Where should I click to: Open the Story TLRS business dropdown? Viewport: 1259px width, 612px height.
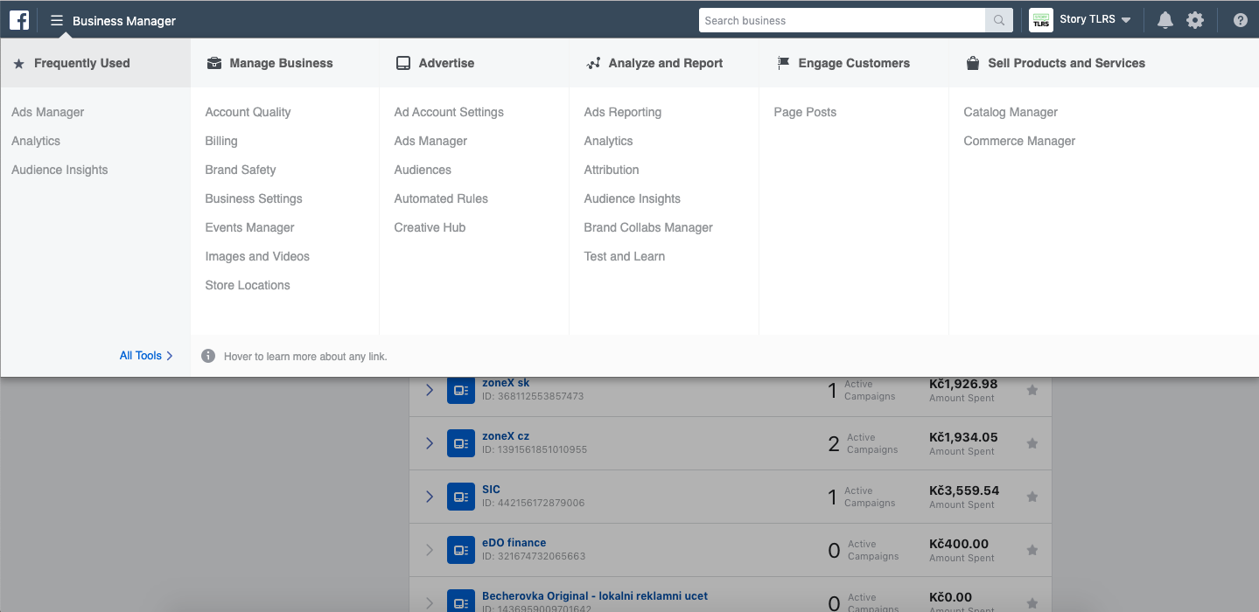coord(1095,20)
